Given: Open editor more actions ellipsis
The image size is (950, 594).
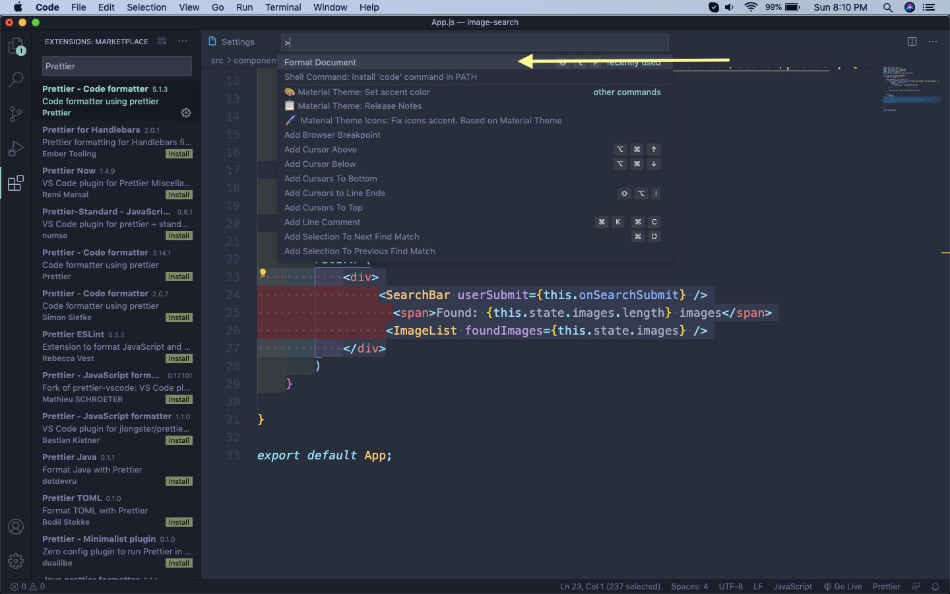Looking at the screenshot, I should tap(933, 41).
